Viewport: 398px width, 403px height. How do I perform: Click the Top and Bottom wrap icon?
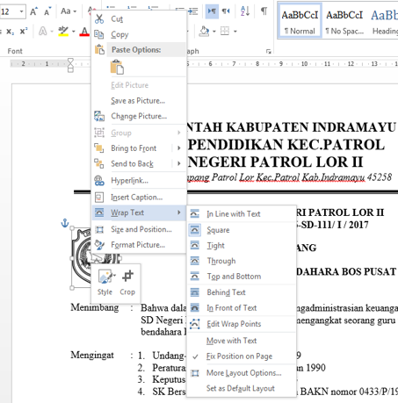(195, 277)
